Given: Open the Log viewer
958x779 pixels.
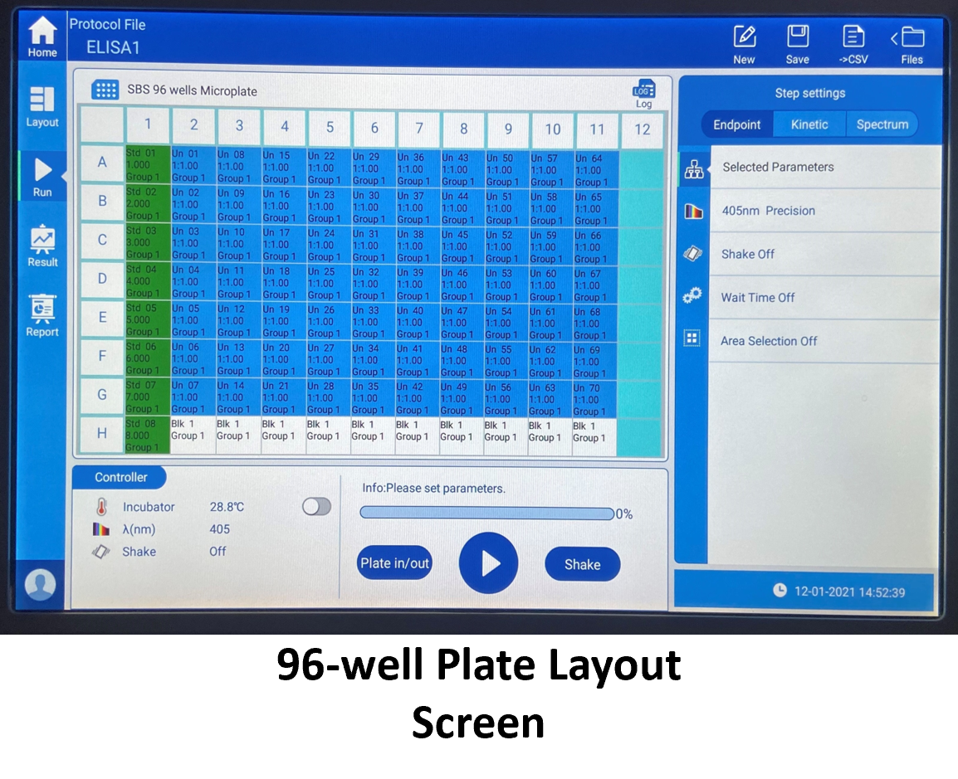Looking at the screenshot, I should point(644,94).
